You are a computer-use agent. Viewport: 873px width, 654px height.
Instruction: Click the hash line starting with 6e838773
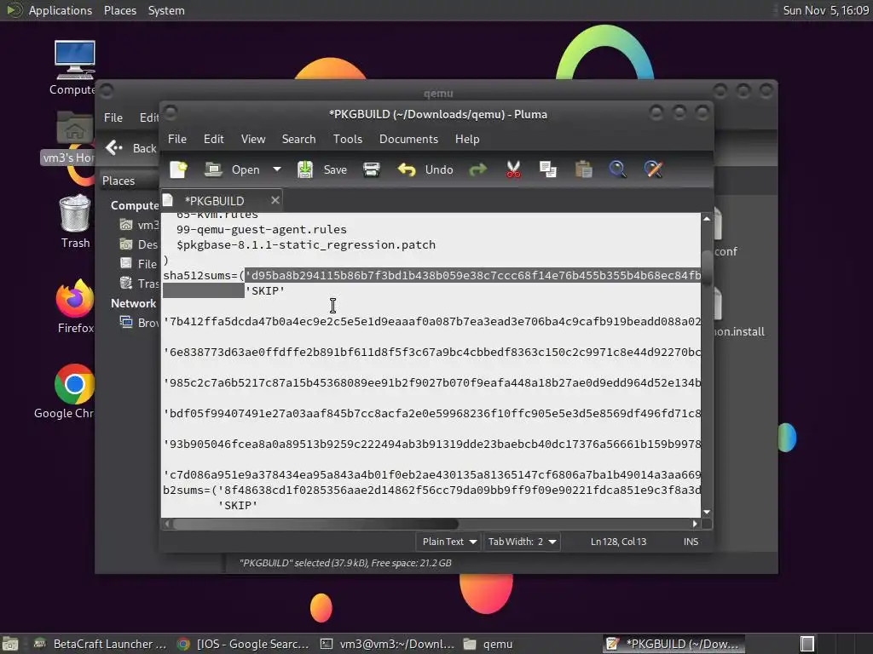pos(431,352)
